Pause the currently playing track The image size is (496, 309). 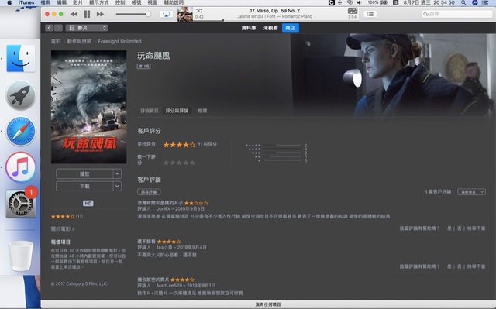tap(87, 14)
